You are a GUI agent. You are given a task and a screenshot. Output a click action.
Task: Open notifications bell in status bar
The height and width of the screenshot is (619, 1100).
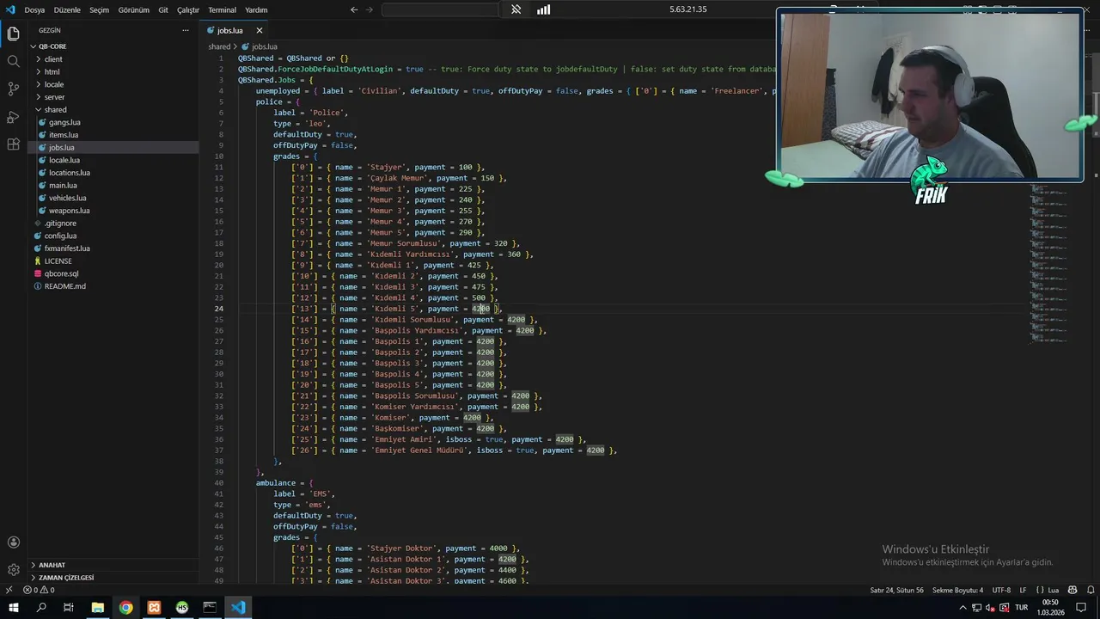click(1089, 590)
